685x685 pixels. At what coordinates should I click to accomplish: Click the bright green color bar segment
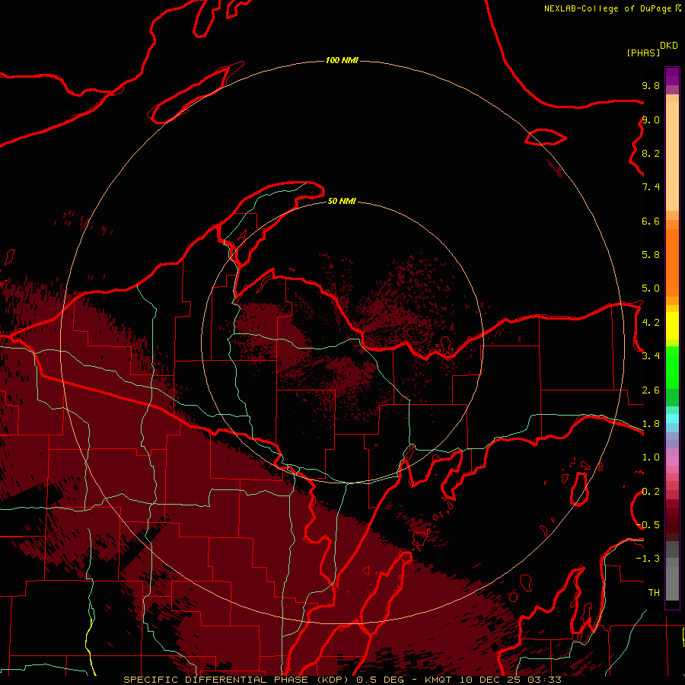[x=672, y=368]
